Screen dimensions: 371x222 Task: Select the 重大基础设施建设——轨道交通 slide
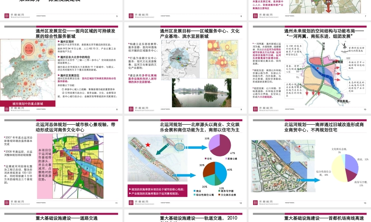point(185,216)
